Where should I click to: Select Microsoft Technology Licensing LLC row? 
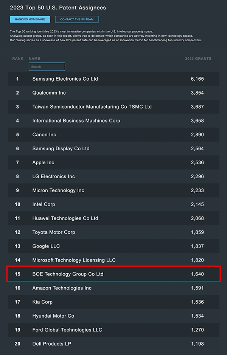[x=74, y=260]
